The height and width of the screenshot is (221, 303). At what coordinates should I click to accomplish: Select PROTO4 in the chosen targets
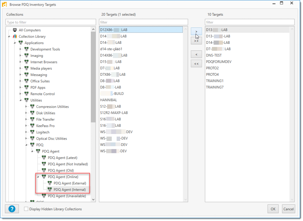click(x=212, y=74)
